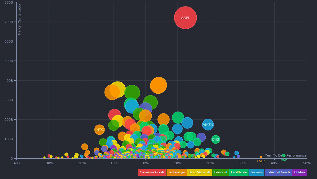This screenshot has width=317, height=179.
Task: Click the 50% x-axis label
Action: pyautogui.click(x=307, y=163)
